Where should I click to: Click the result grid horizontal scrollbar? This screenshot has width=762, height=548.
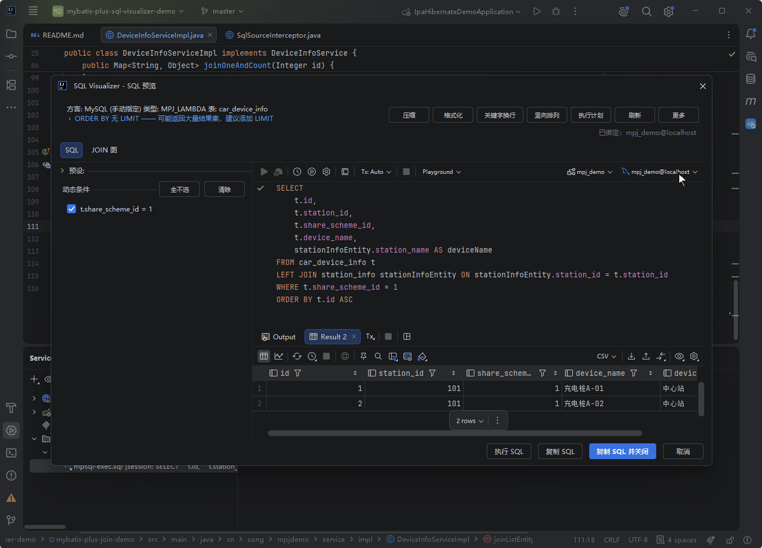[455, 433]
